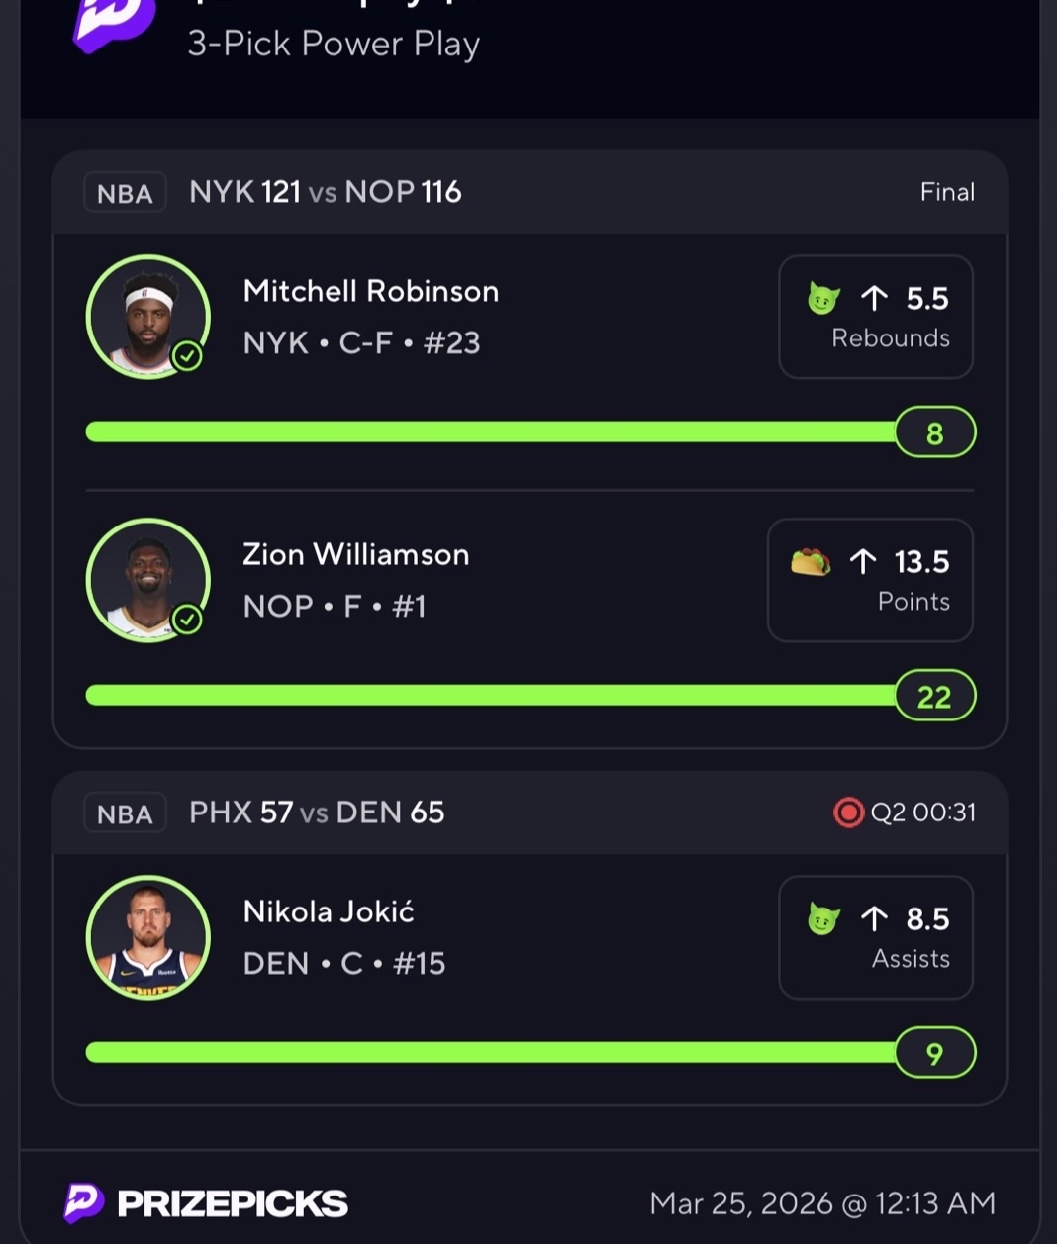Click the up arrow beside 13.5 Points

[863, 562]
